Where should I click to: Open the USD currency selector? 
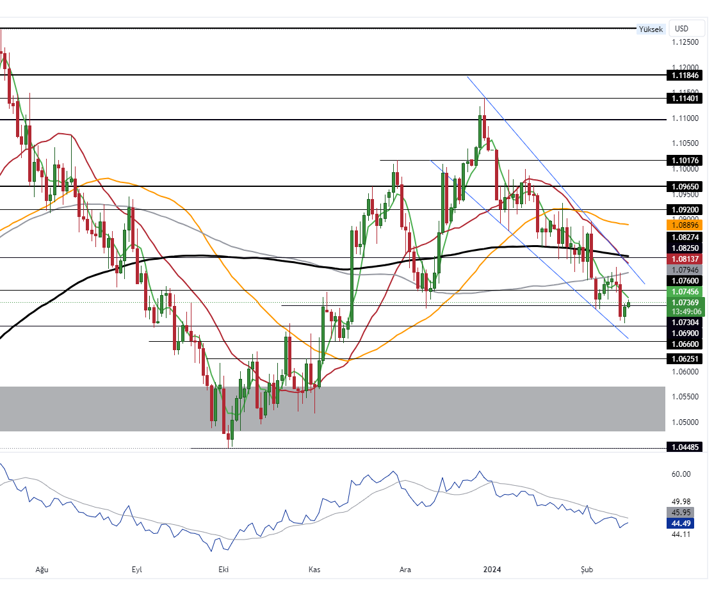tap(681, 28)
